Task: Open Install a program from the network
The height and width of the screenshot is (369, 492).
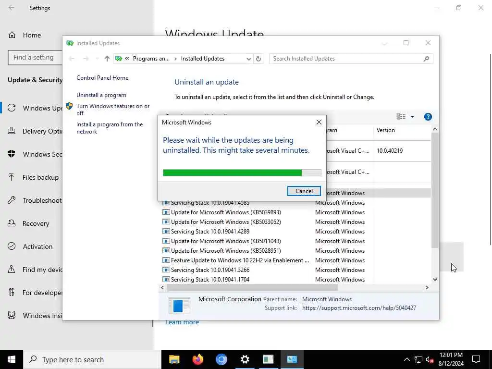Action: tap(110, 128)
